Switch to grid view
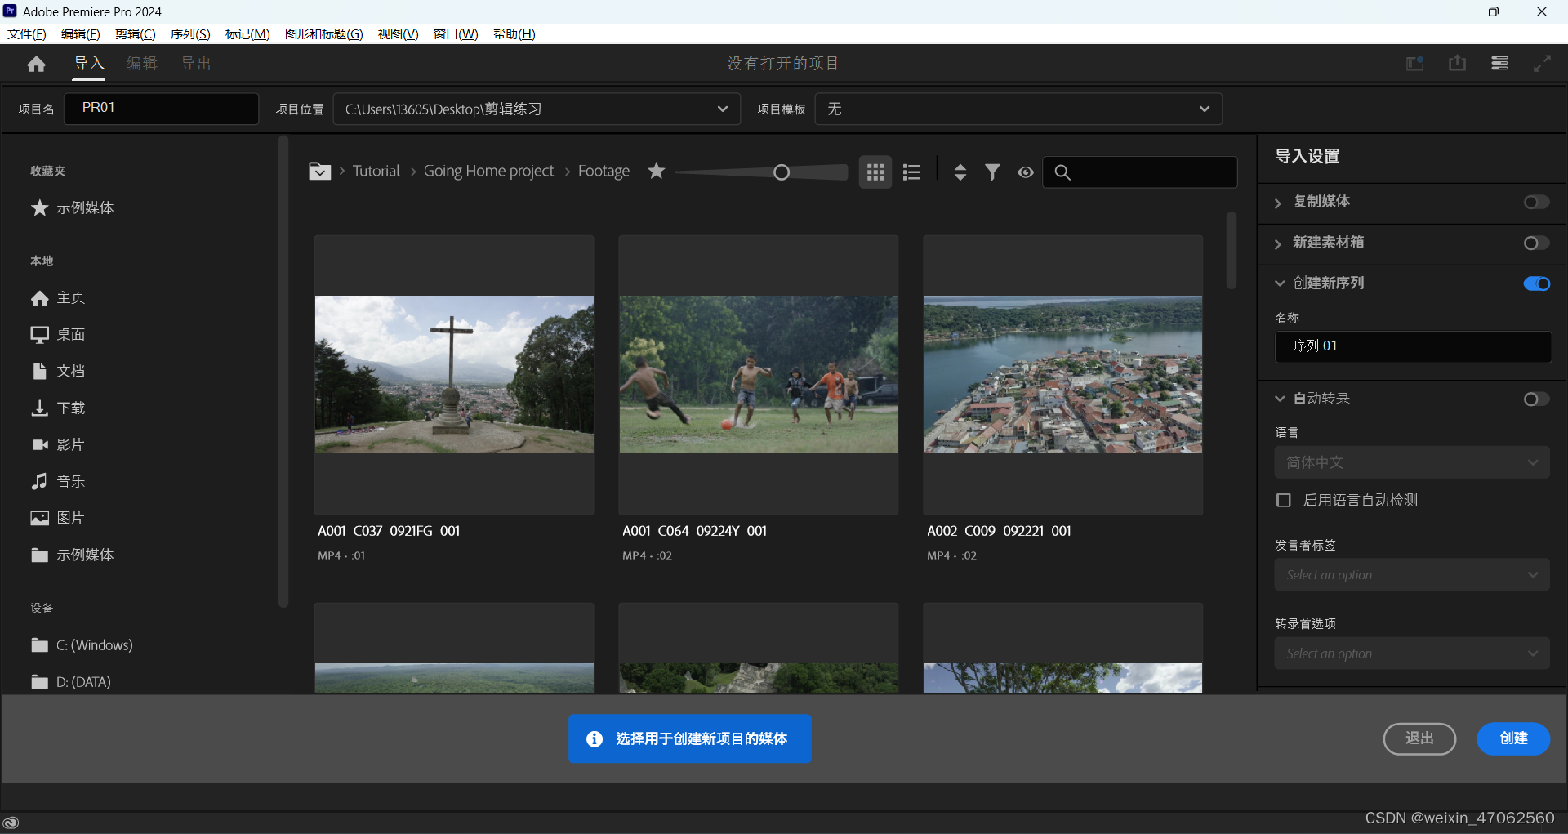 875,172
